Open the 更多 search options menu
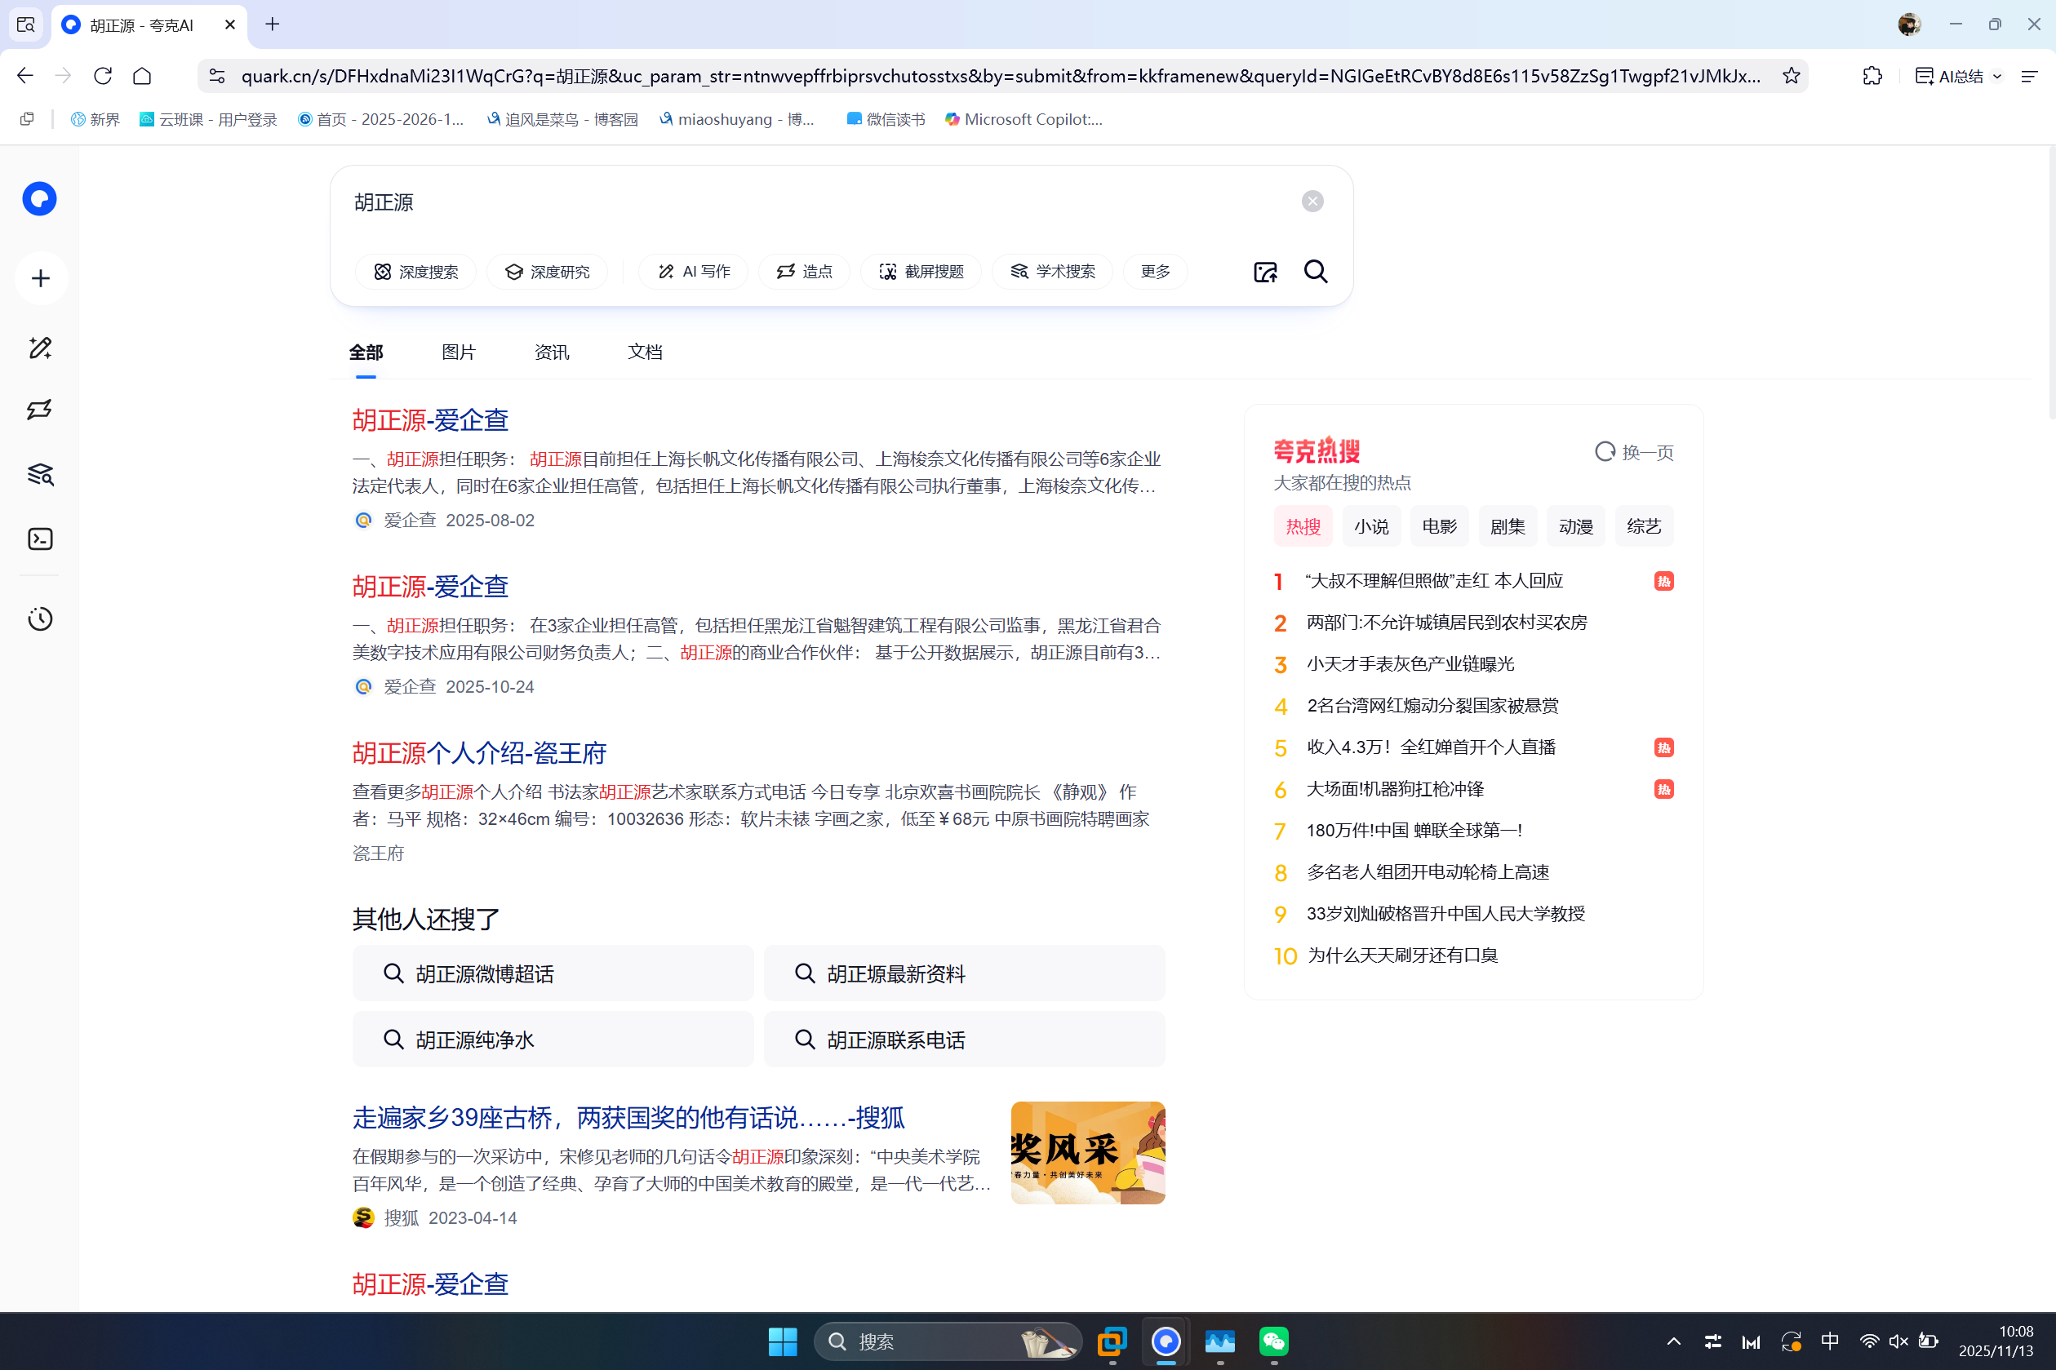 pyautogui.click(x=1154, y=272)
